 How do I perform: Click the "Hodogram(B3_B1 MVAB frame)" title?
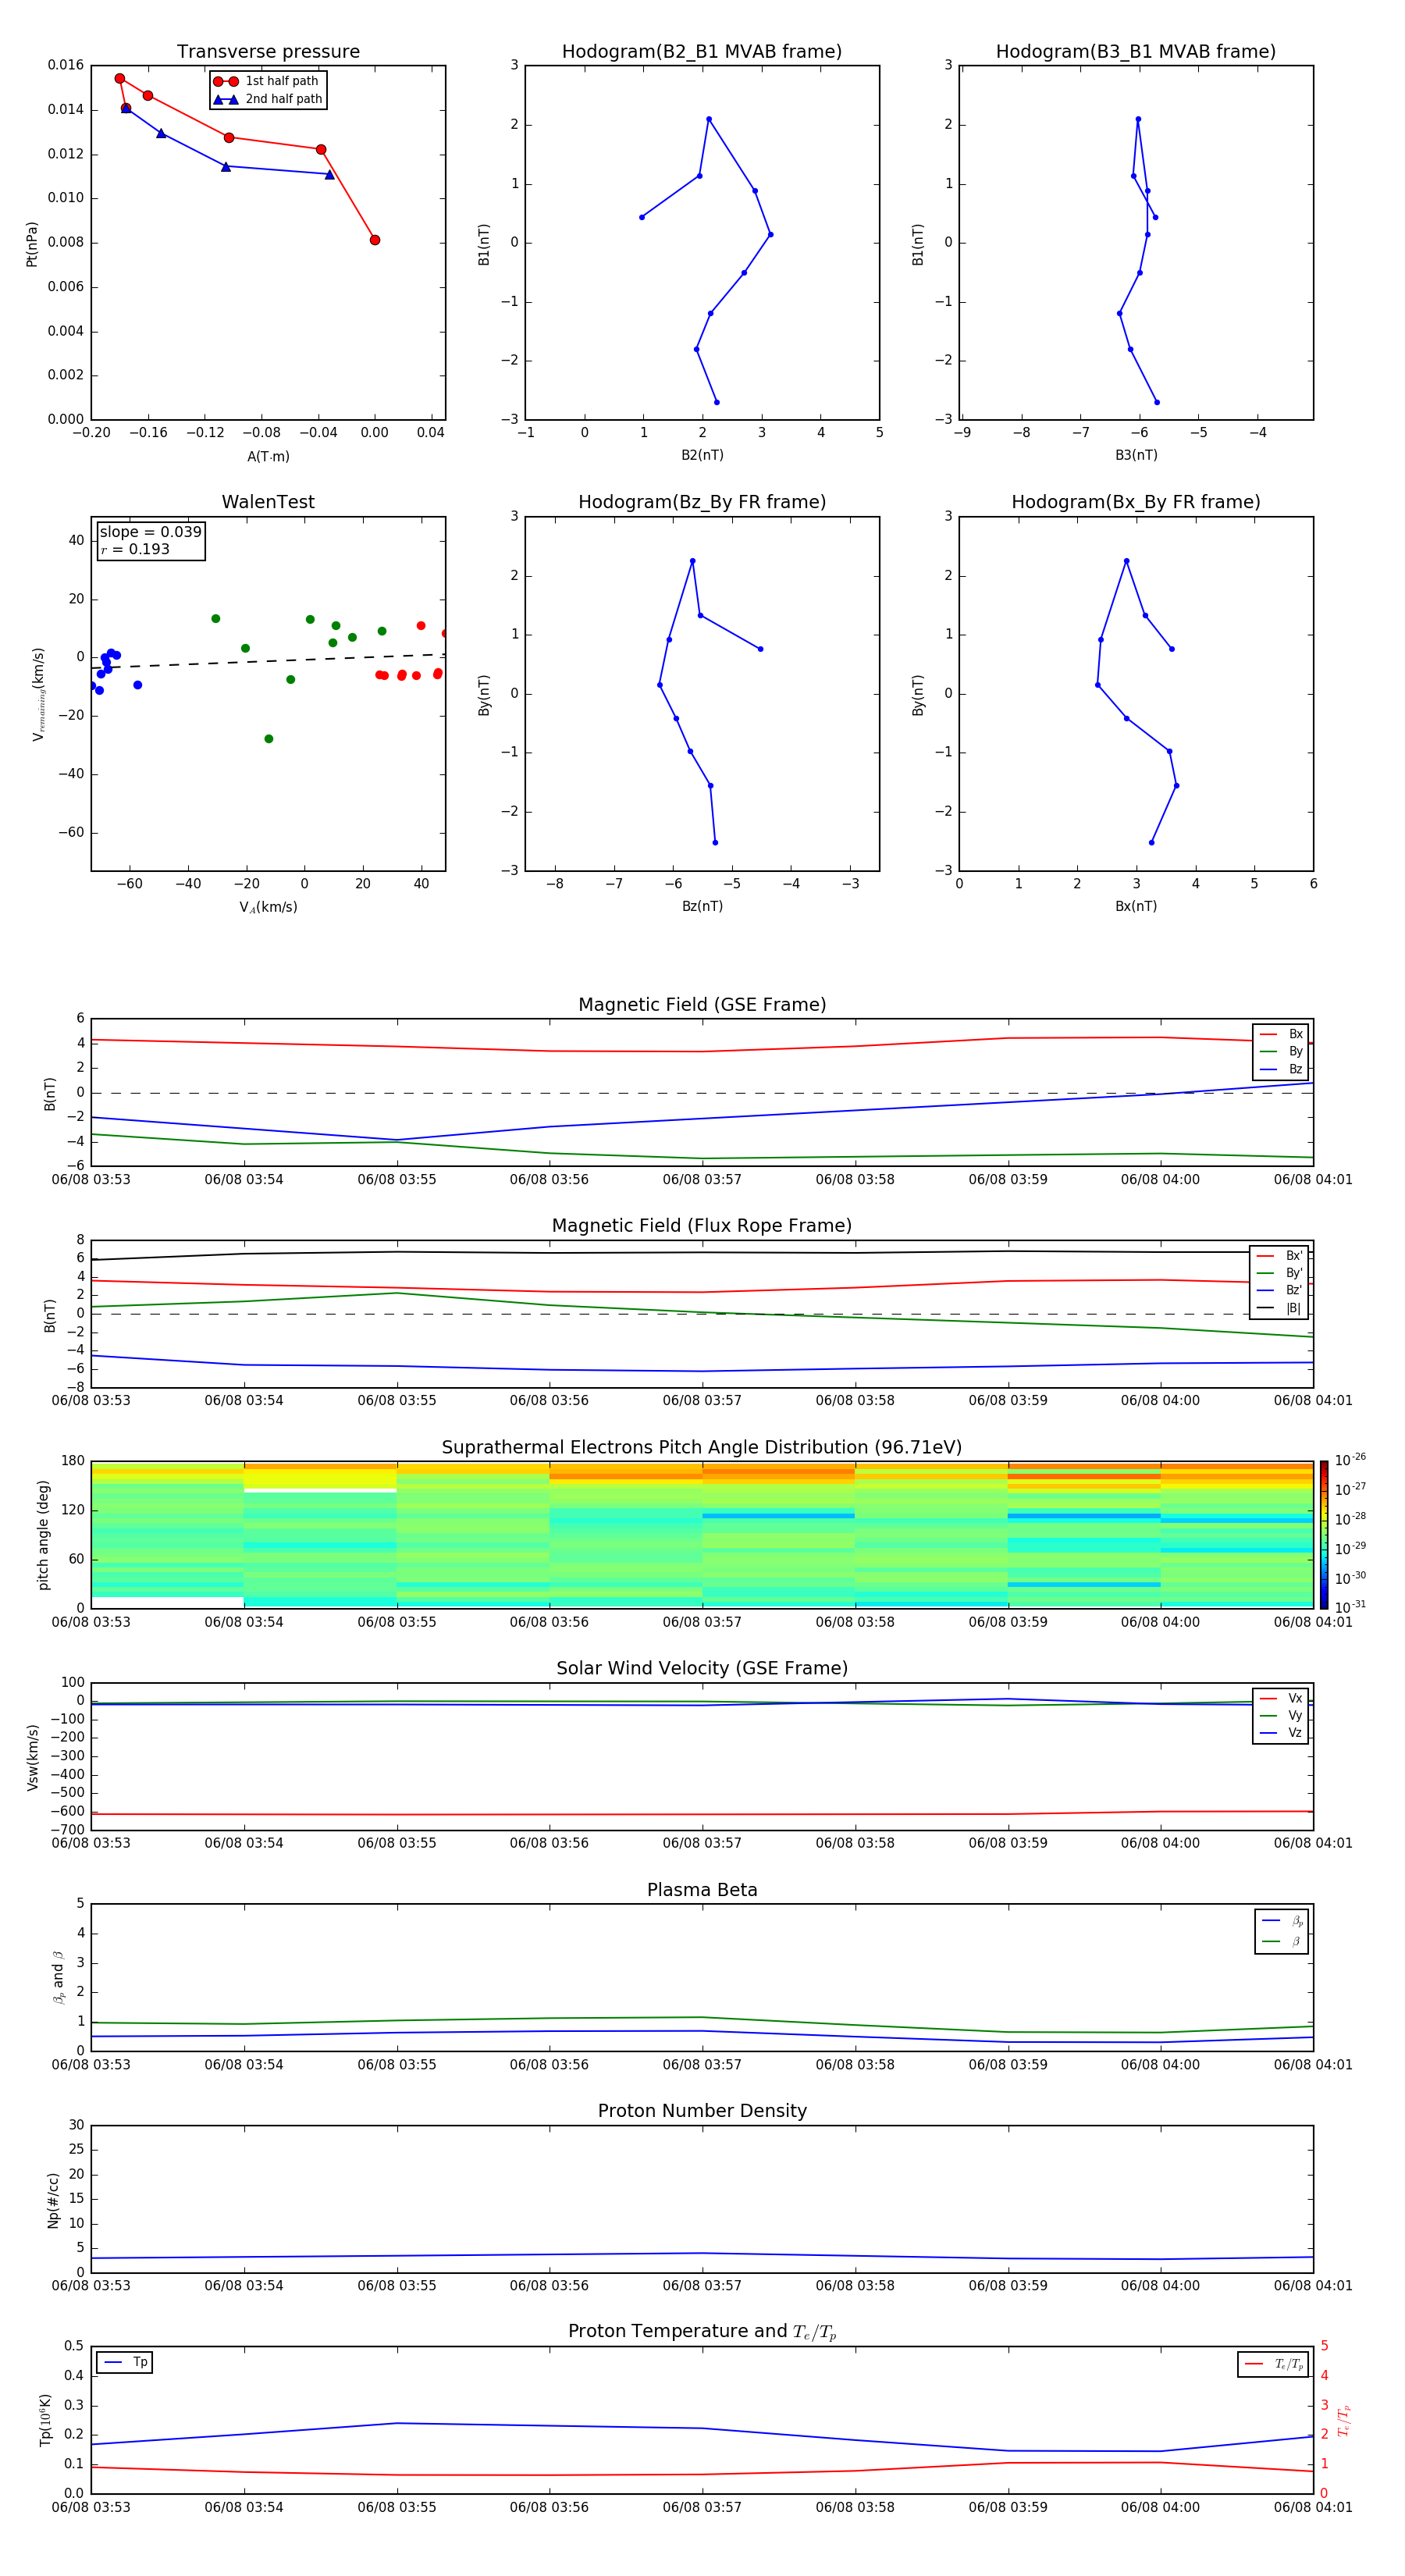tap(1136, 52)
